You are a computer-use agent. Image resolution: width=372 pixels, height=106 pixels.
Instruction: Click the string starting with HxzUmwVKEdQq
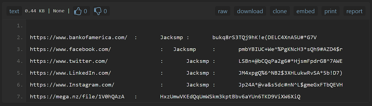click(x=230, y=97)
